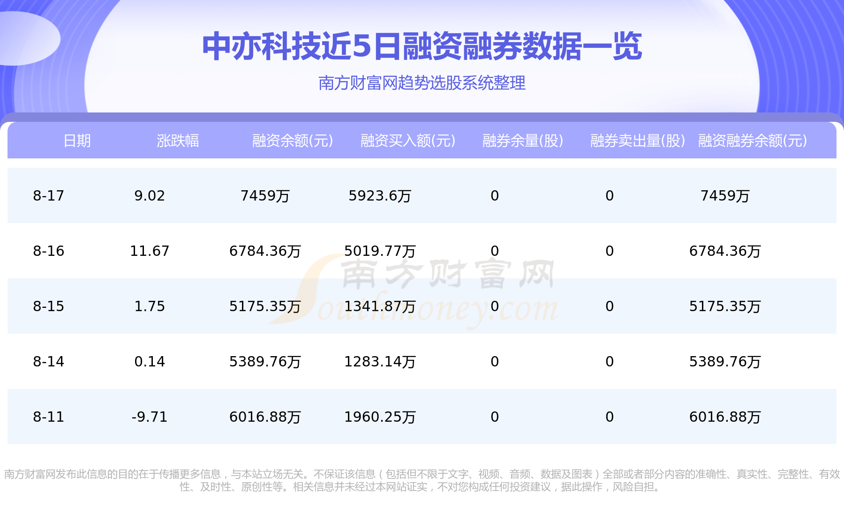844x507 pixels.
Task: Click 融资余额 6784.36万 in 8-16 row
Action: (x=265, y=251)
